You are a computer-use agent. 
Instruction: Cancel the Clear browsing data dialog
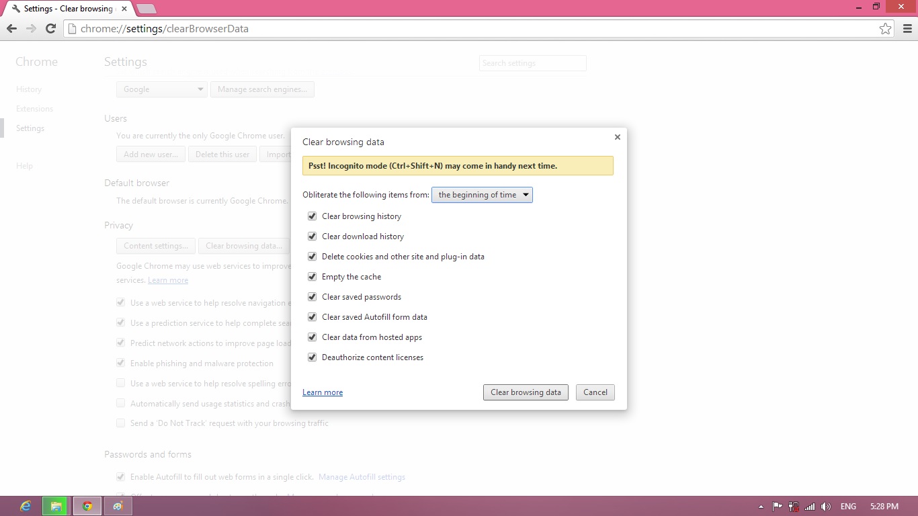[x=595, y=392]
